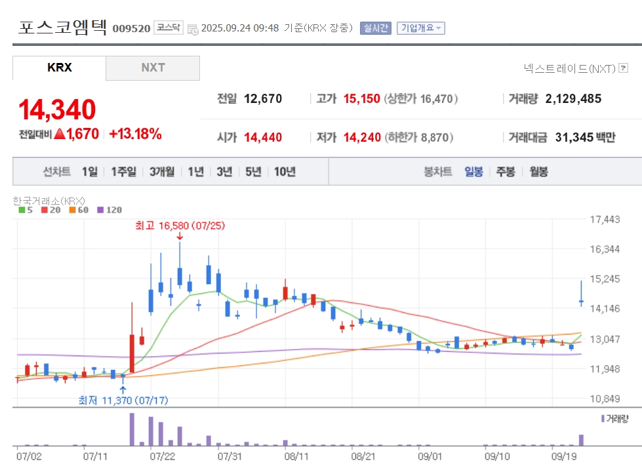
Task: Click the purple 거래량 volume legend marker
Action: [603, 419]
